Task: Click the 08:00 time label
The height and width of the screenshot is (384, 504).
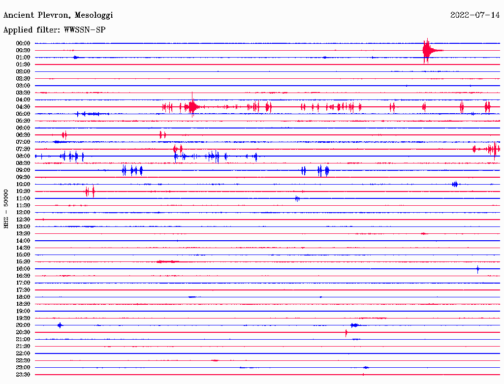Action: click(23, 156)
